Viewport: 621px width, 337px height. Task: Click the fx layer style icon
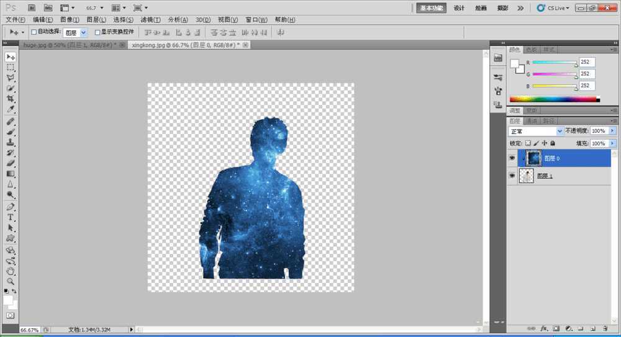coord(543,328)
